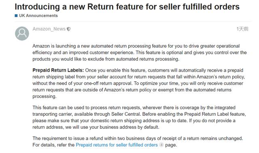Open the Amazon_News username profile
This screenshot has height=153, width=259.
(x=49, y=29)
